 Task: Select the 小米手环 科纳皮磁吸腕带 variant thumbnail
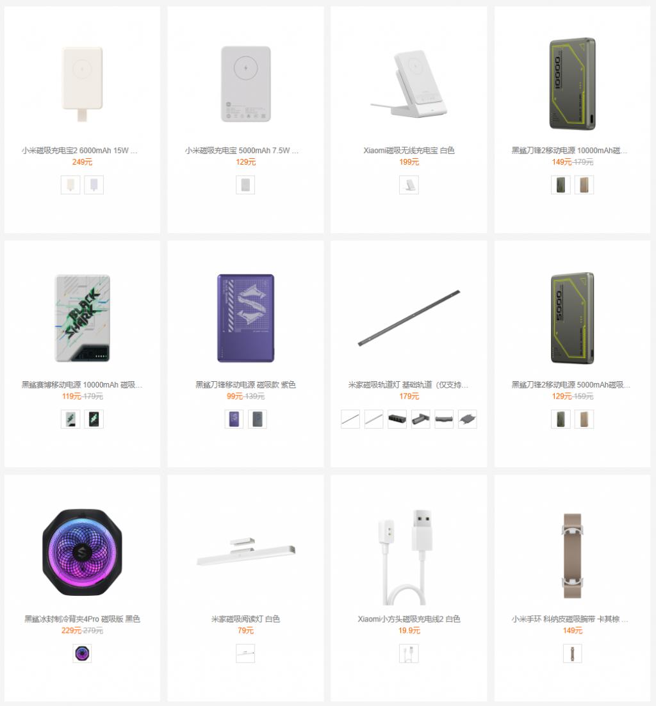pyautogui.click(x=572, y=653)
